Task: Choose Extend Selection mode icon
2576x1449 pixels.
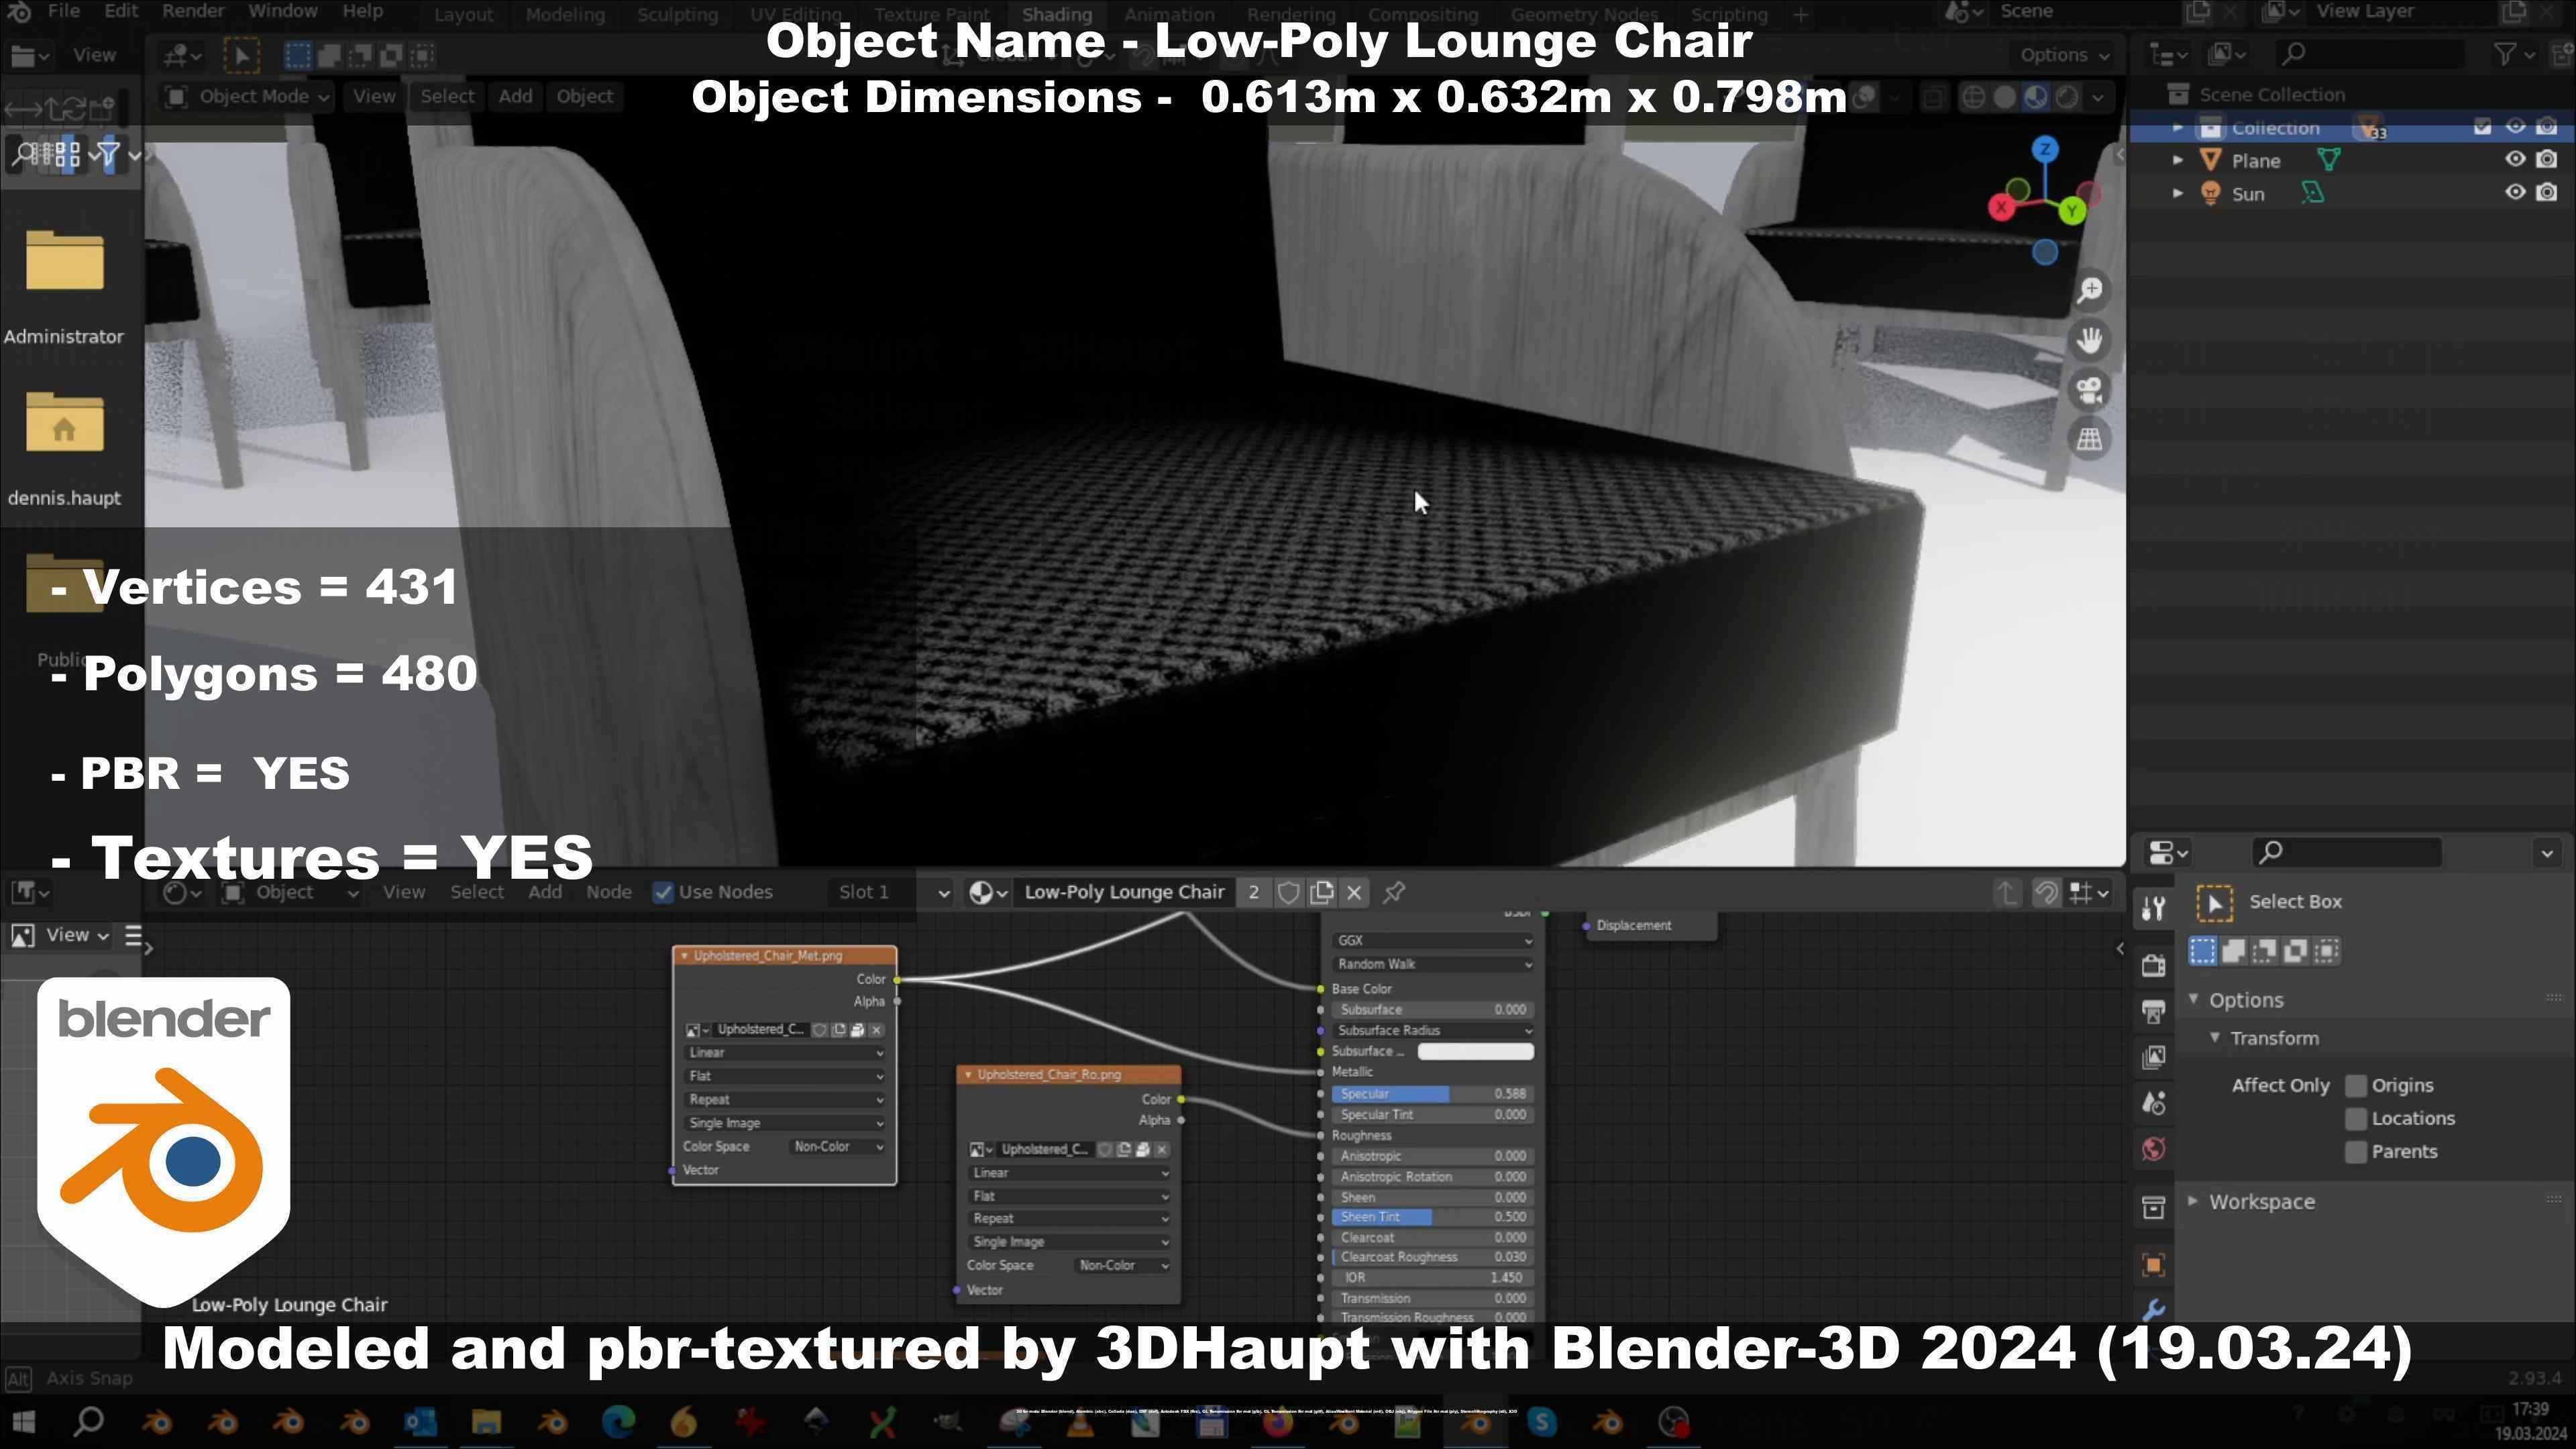Action: 2233,951
